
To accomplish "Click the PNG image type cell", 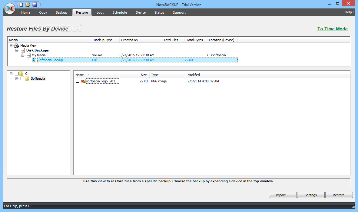I will tap(159, 81).
